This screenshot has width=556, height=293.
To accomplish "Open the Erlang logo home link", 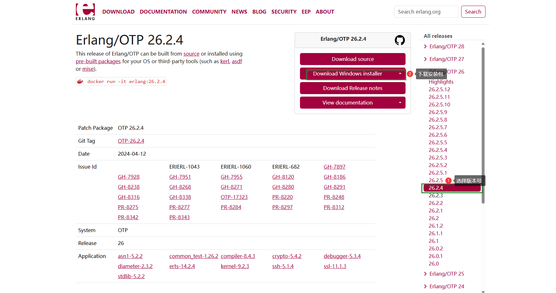I will pyautogui.click(x=85, y=12).
